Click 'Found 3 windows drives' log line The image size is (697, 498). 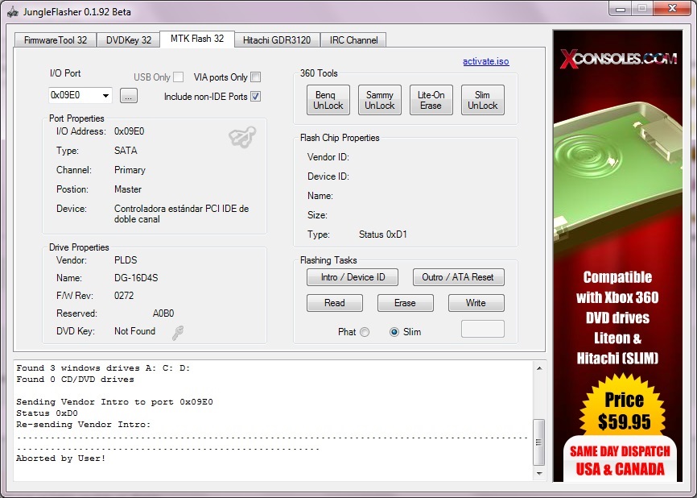pyautogui.click(x=103, y=368)
